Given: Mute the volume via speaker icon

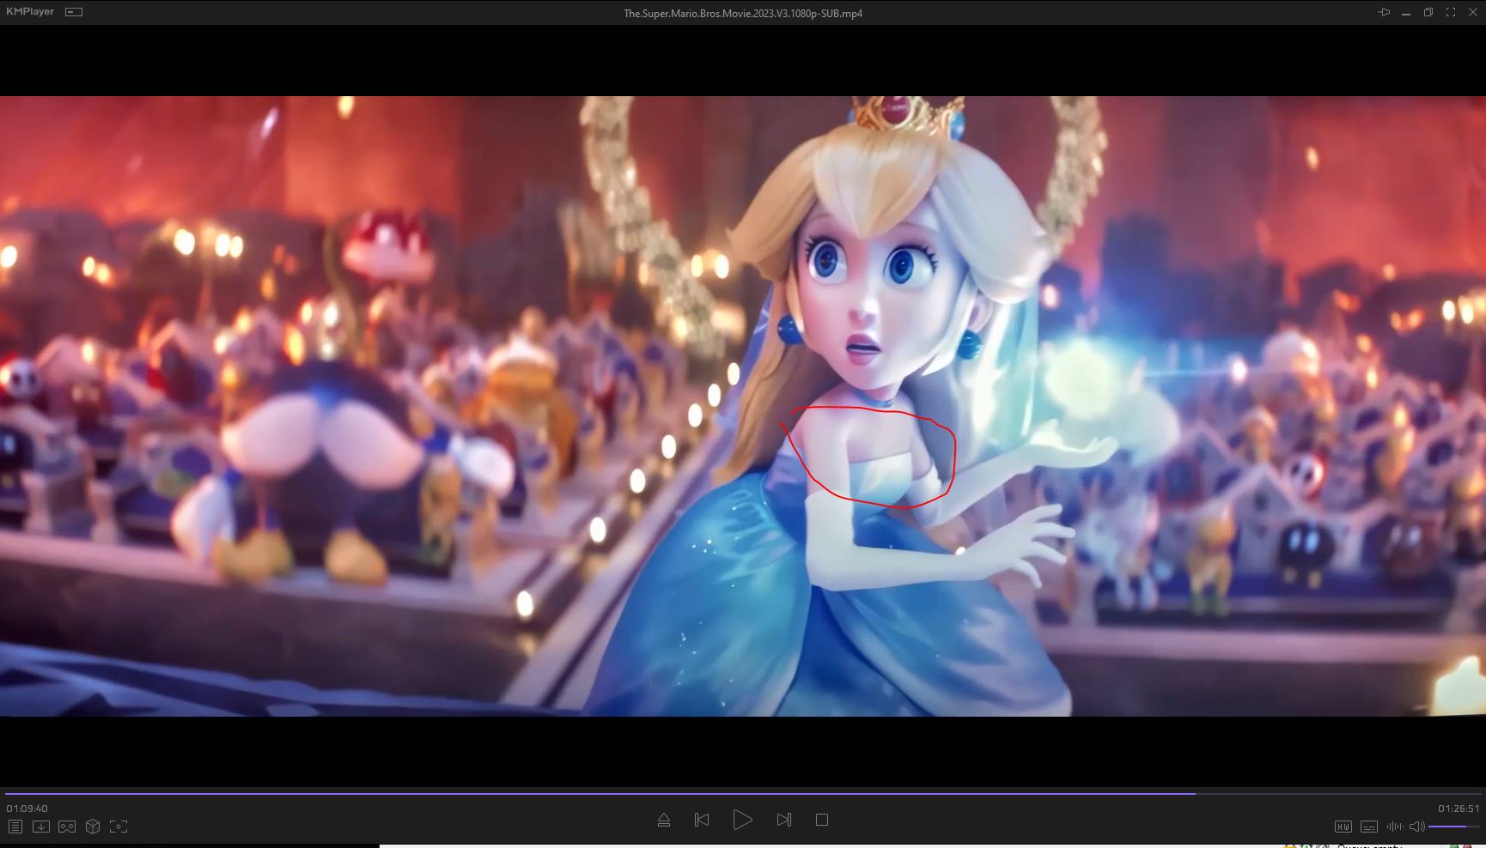Looking at the screenshot, I should pyautogui.click(x=1416, y=827).
